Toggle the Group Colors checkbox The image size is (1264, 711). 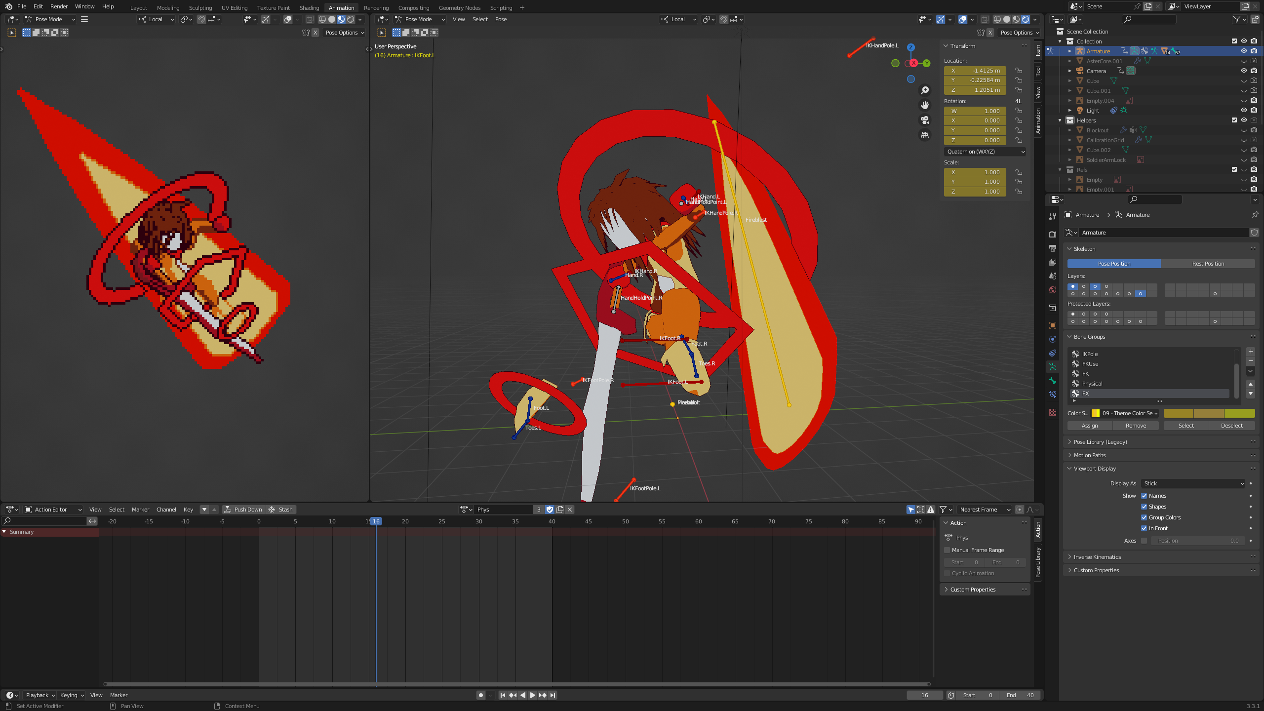tap(1144, 517)
